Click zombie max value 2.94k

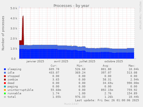point(135,80)
